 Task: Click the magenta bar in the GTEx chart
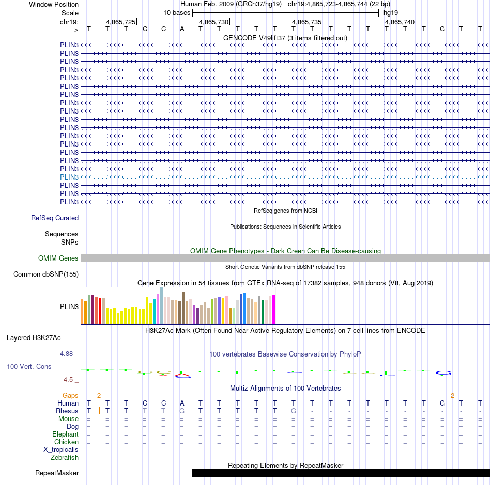(274, 309)
